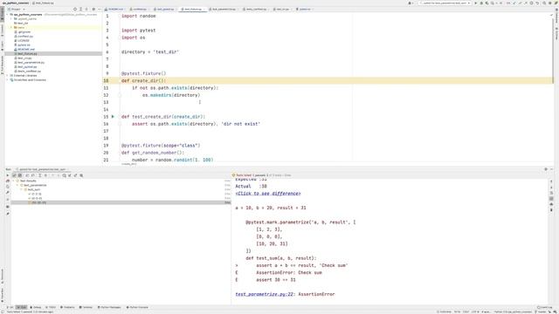Toggle soft-wrap in console output

(x=551, y=193)
